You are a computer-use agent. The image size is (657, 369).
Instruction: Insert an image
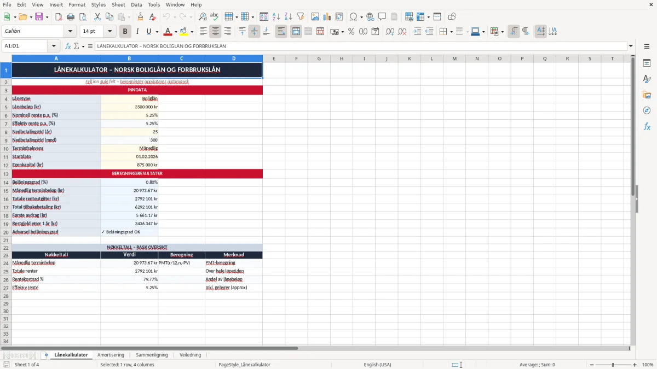[x=315, y=17]
